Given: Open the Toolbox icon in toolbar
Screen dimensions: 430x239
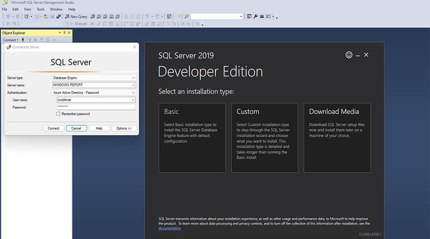Looking at the screenshot, I should (262, 16).
